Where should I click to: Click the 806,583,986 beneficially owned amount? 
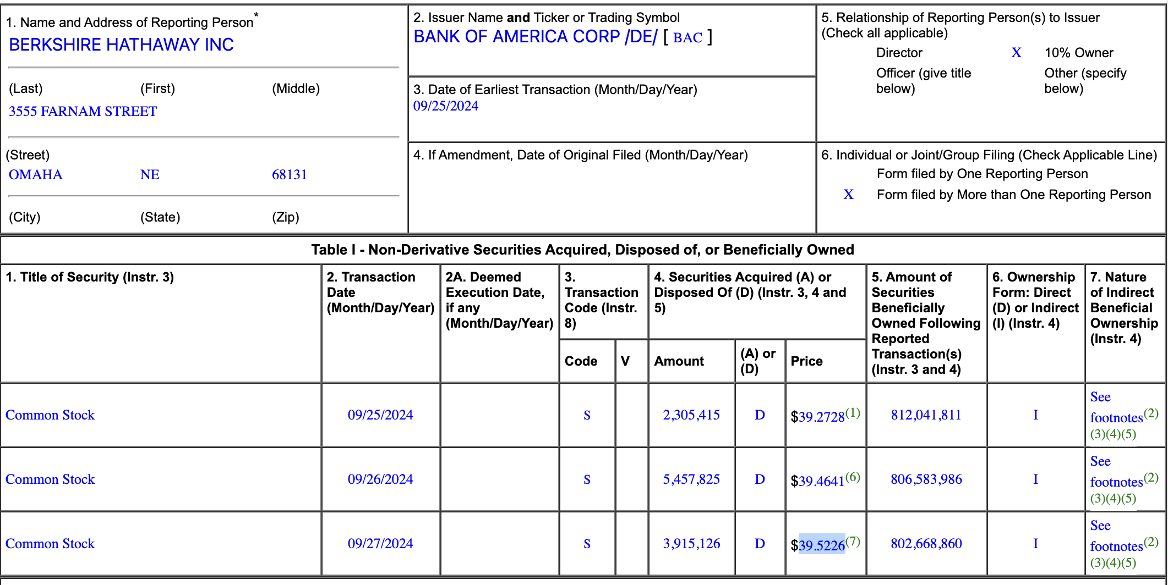pyautogui.click(x=926, y=479)
